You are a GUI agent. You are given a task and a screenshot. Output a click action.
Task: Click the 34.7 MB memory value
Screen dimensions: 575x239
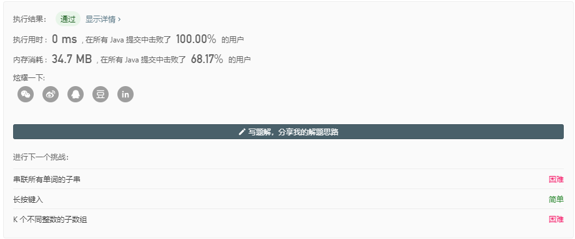tap(72, 59)
